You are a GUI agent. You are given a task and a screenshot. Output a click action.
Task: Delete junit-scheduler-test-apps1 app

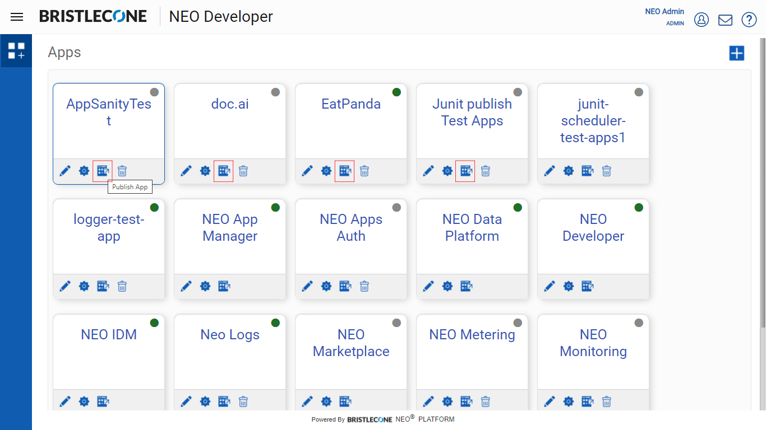click(607, 171)
